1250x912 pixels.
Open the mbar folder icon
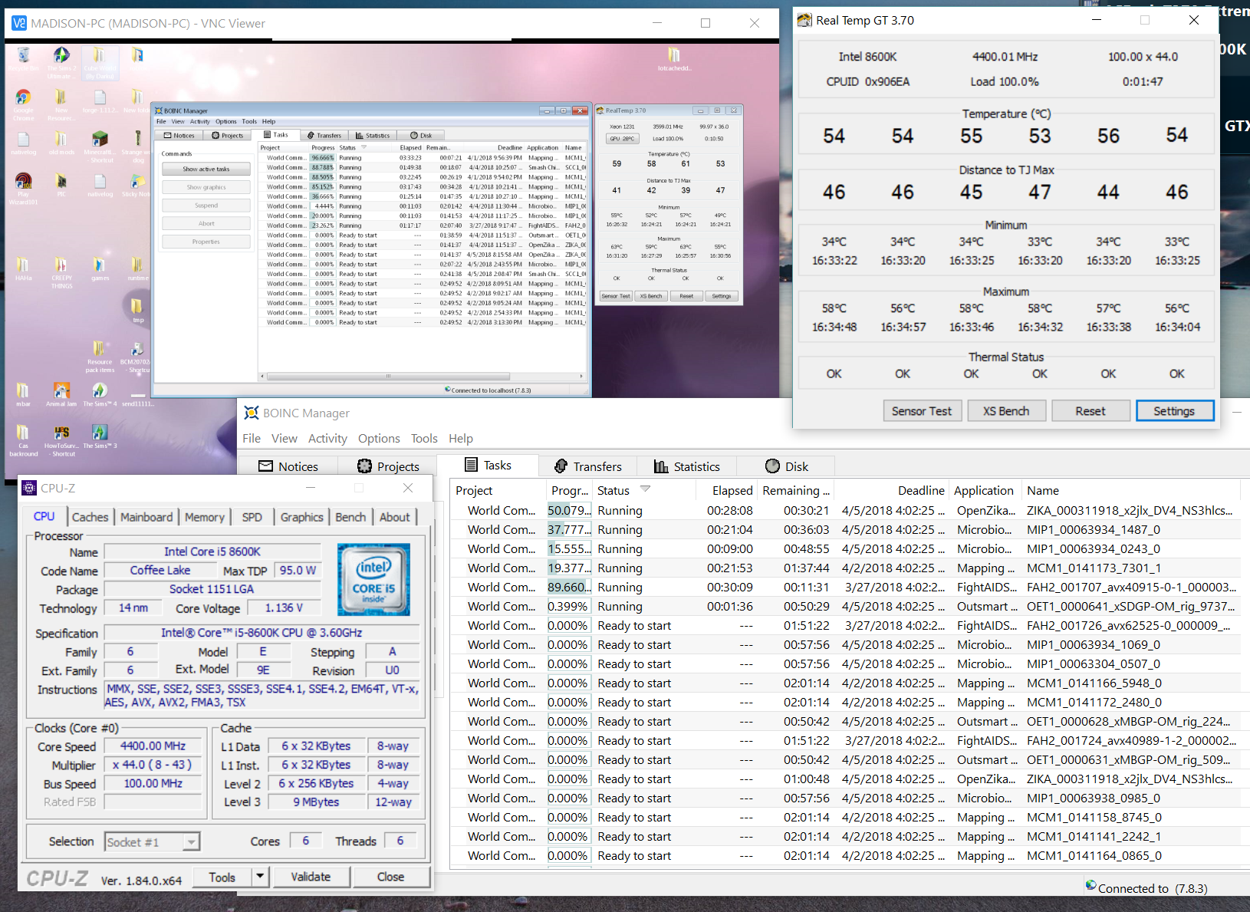23,391
